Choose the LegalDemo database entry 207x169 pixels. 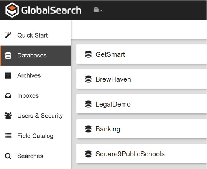pos(141,104)
